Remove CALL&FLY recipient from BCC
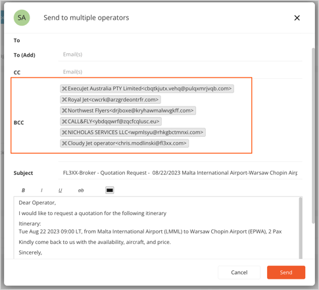 (x=64, y=122)
